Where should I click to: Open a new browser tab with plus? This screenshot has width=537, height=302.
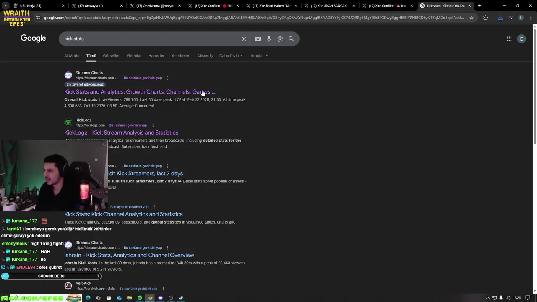click(x=480, y=6)
